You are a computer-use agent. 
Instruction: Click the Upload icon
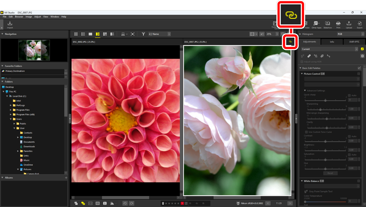(x=349, y=25)
